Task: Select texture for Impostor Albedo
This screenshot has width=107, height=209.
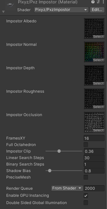Action: tap(98, 37)
